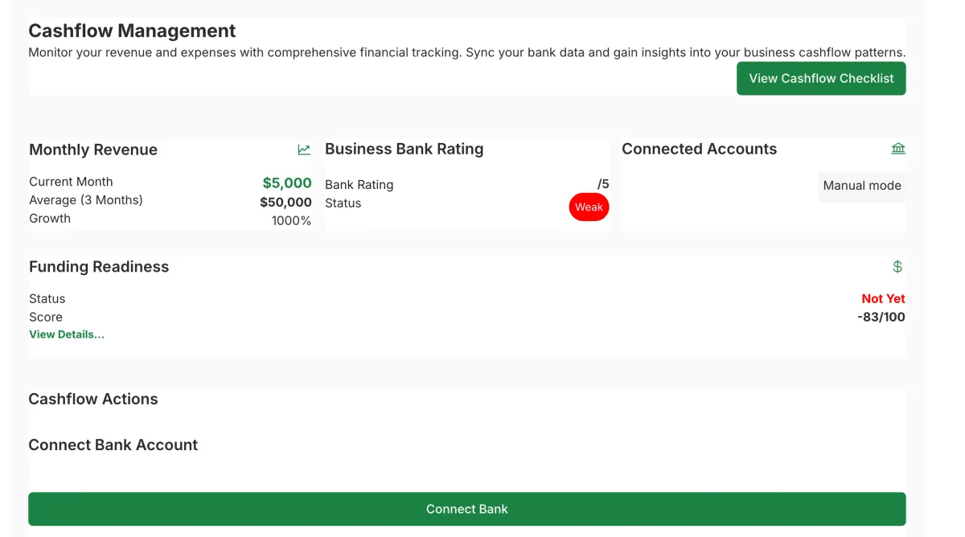Screen dimensions: 965x537
Task: Click the Not Yet funding status text
Action: (883, 298)
